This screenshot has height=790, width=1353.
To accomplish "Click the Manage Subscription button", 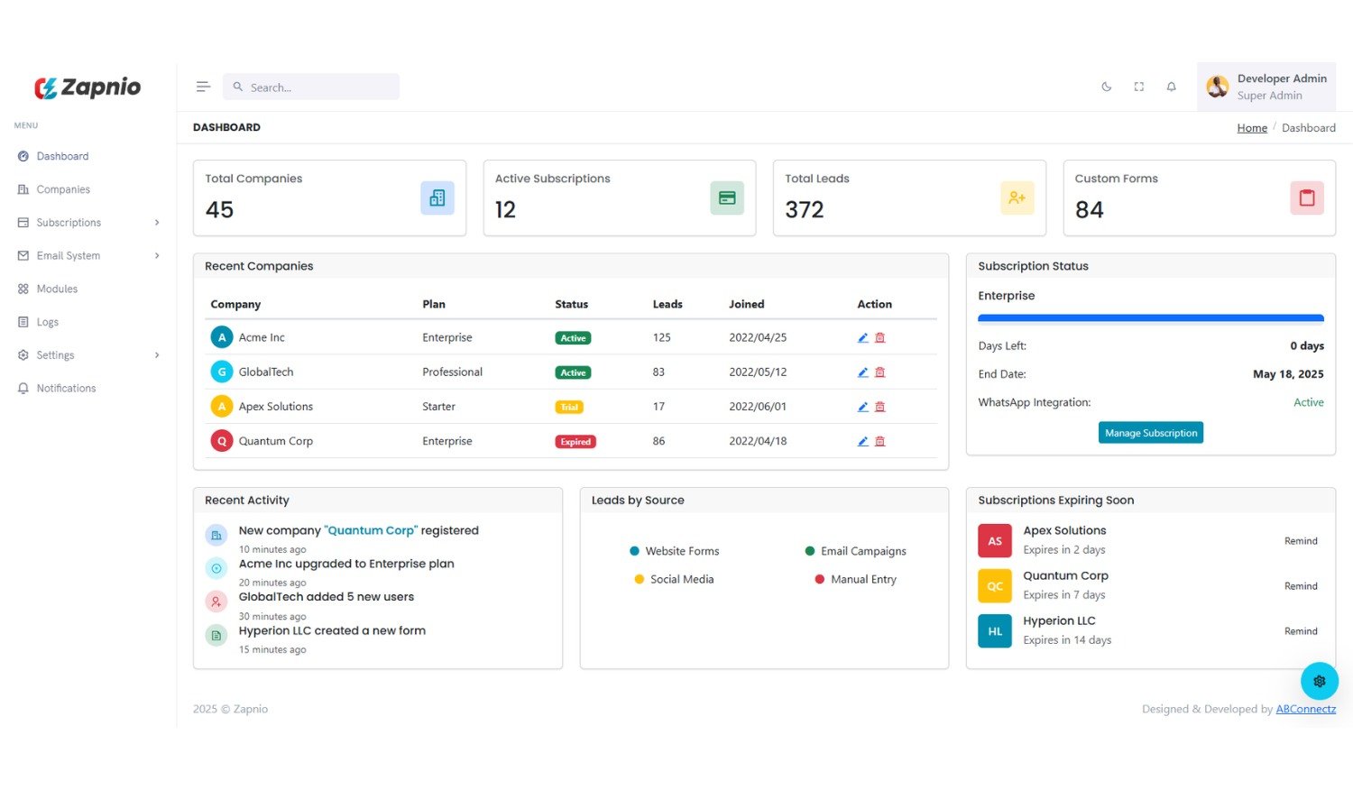I will (x=1151, y=433).
